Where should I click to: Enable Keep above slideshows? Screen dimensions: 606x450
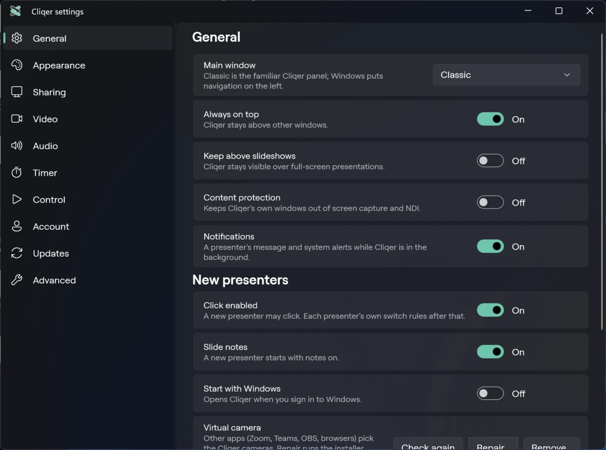pos(490,161)
